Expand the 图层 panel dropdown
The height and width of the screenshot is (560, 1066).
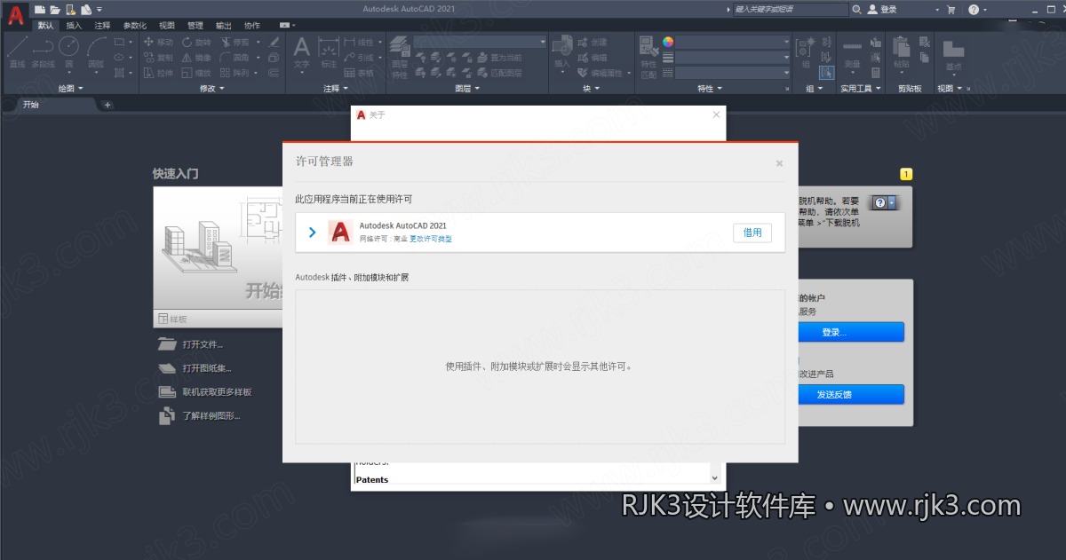tap(467, 89)
